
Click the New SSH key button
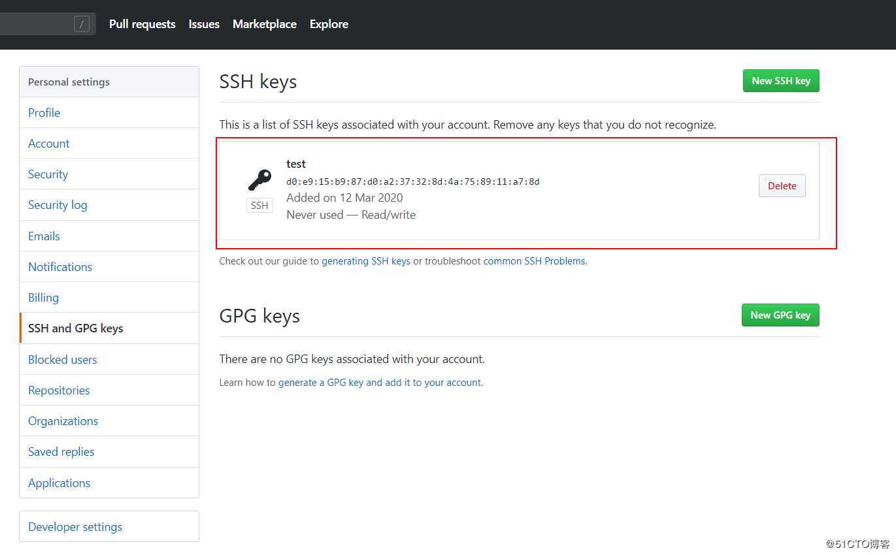tap(781, 80)
